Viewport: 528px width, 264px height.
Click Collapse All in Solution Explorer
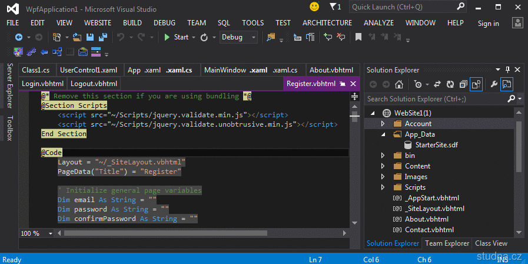(x=463, y=84)
